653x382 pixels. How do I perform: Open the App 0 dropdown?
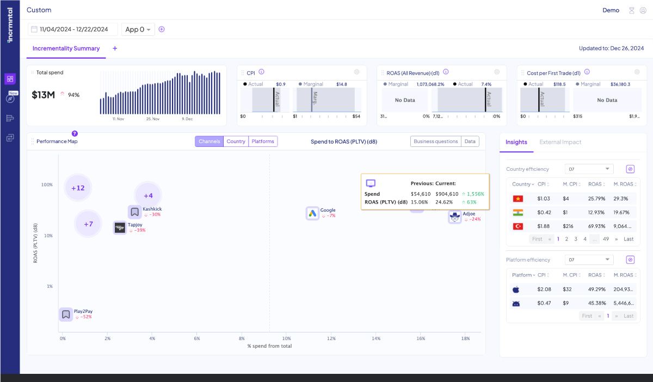coord(138,29)
